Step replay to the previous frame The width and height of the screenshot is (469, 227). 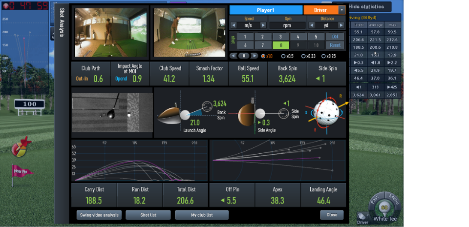pyautogui.click(x=233, y=56)
